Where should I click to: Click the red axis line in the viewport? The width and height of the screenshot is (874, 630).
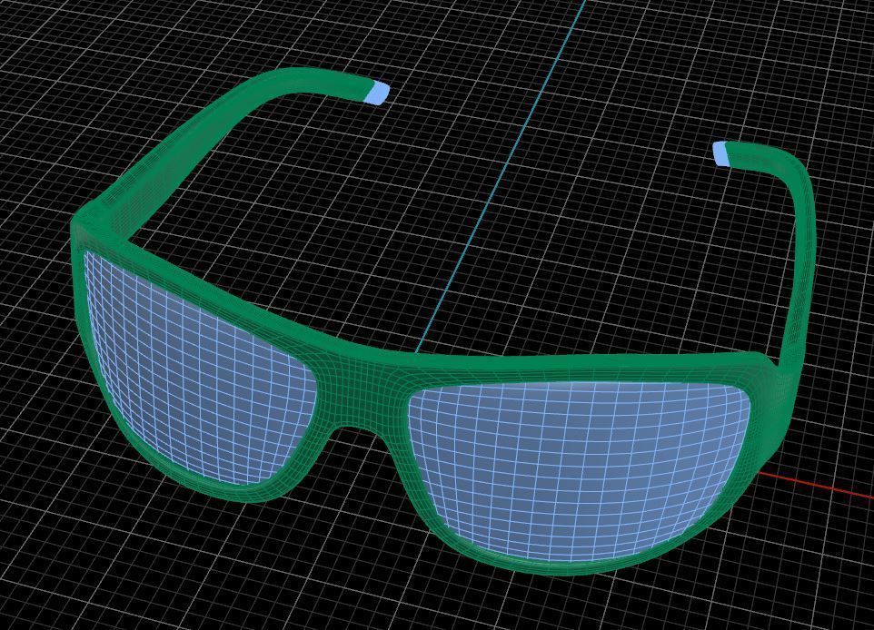pos(816,485)
